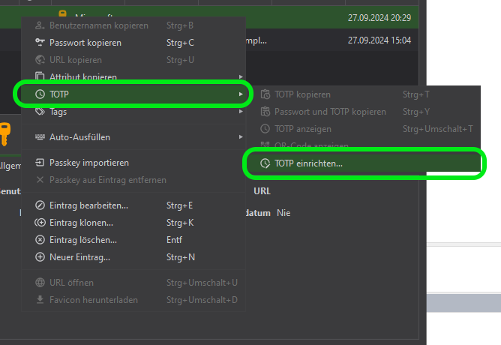
Task: Select TOTP einrichten... from submenu
Action: (x=308, y=163)
